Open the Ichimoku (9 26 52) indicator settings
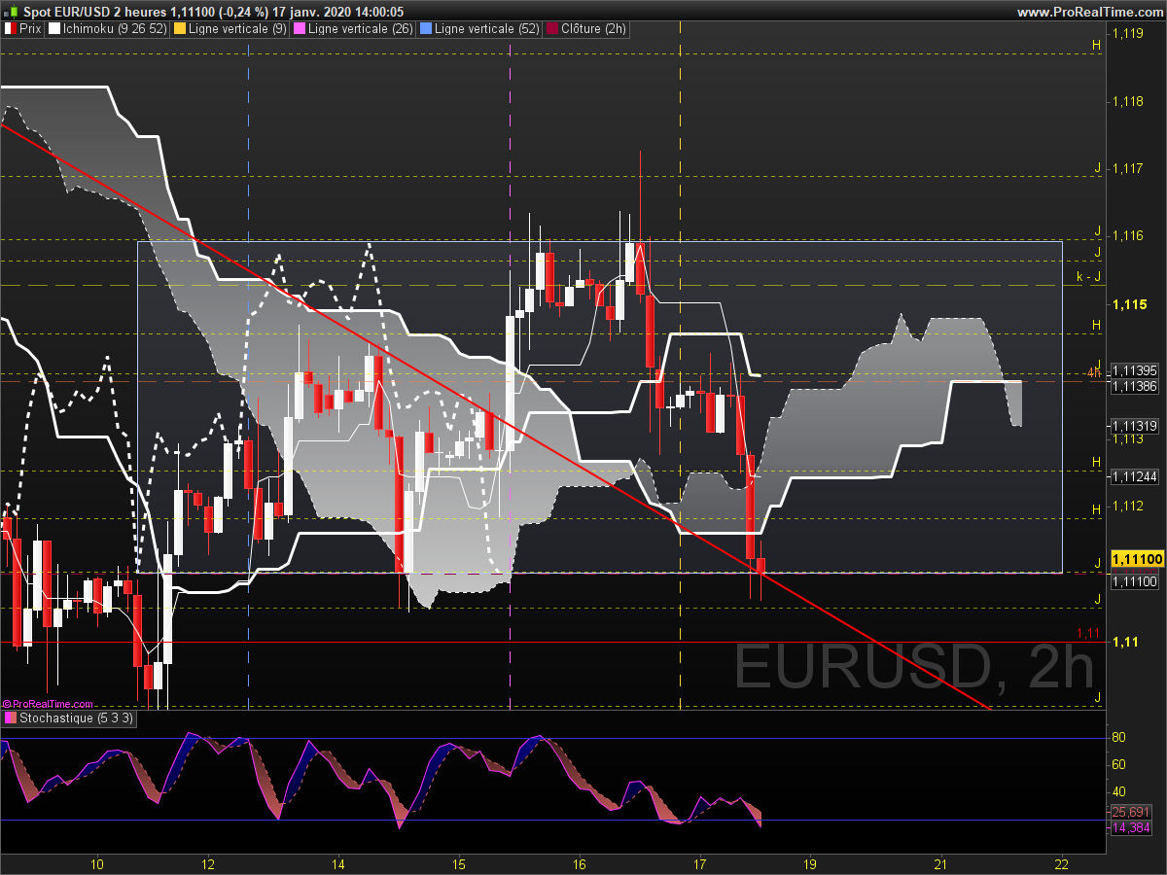 click(113, 29)
